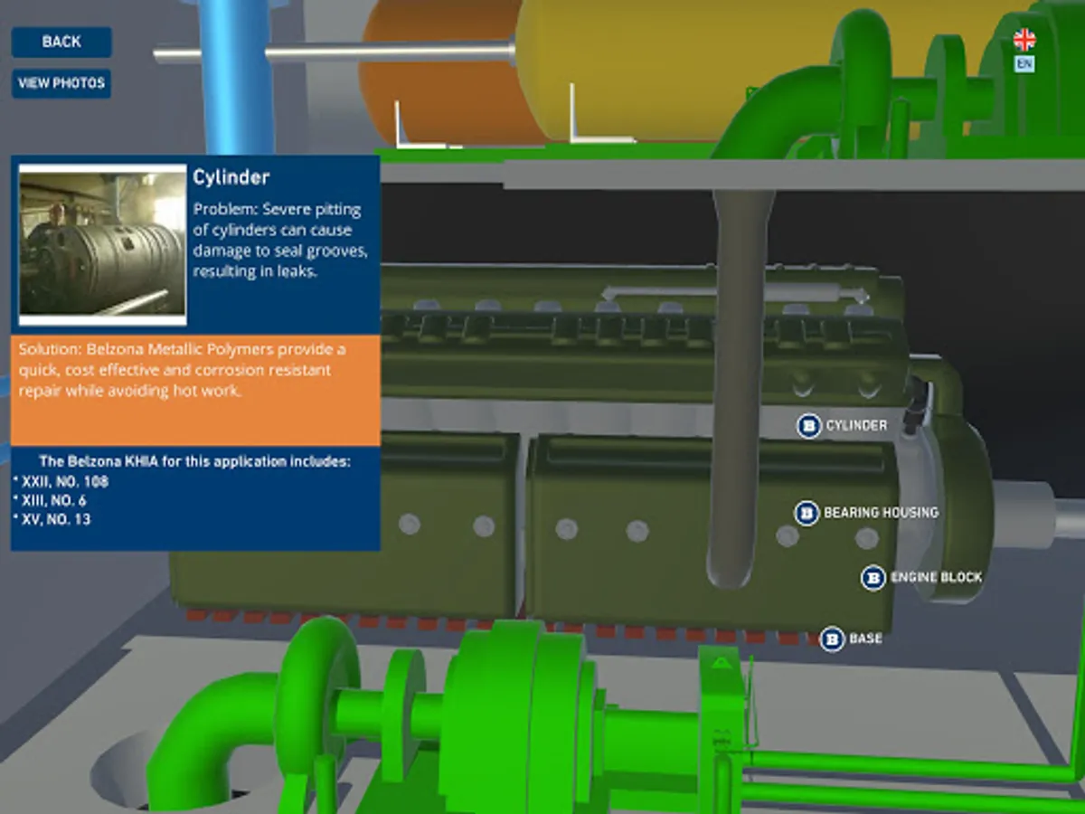Click the Belzona marker icon beside BEARING HOUSING

[807, 513]
